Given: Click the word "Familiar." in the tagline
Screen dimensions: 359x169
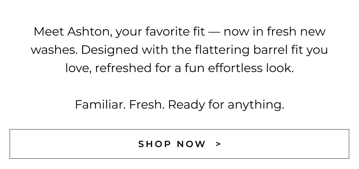Looking at the screenshot, I should (x=100, y=105).
